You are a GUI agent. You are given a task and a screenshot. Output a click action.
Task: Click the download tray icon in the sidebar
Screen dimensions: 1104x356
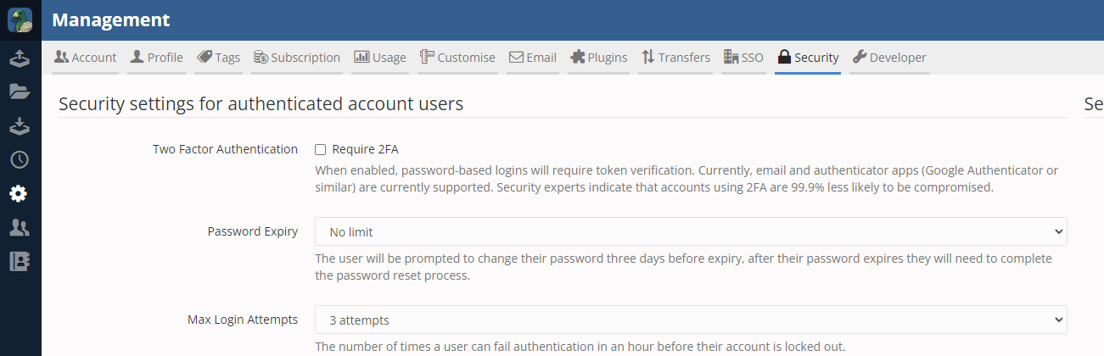[x=20, y=125]
